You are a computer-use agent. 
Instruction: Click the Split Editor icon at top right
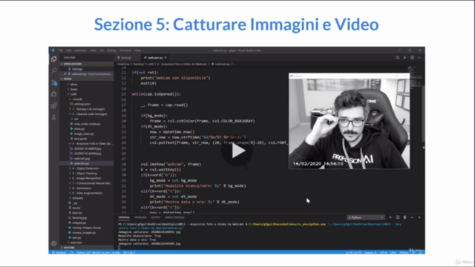(413, 58)
